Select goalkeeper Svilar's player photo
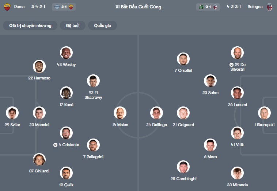Screen dimensions: 277x191 click(x=12, y=113)
